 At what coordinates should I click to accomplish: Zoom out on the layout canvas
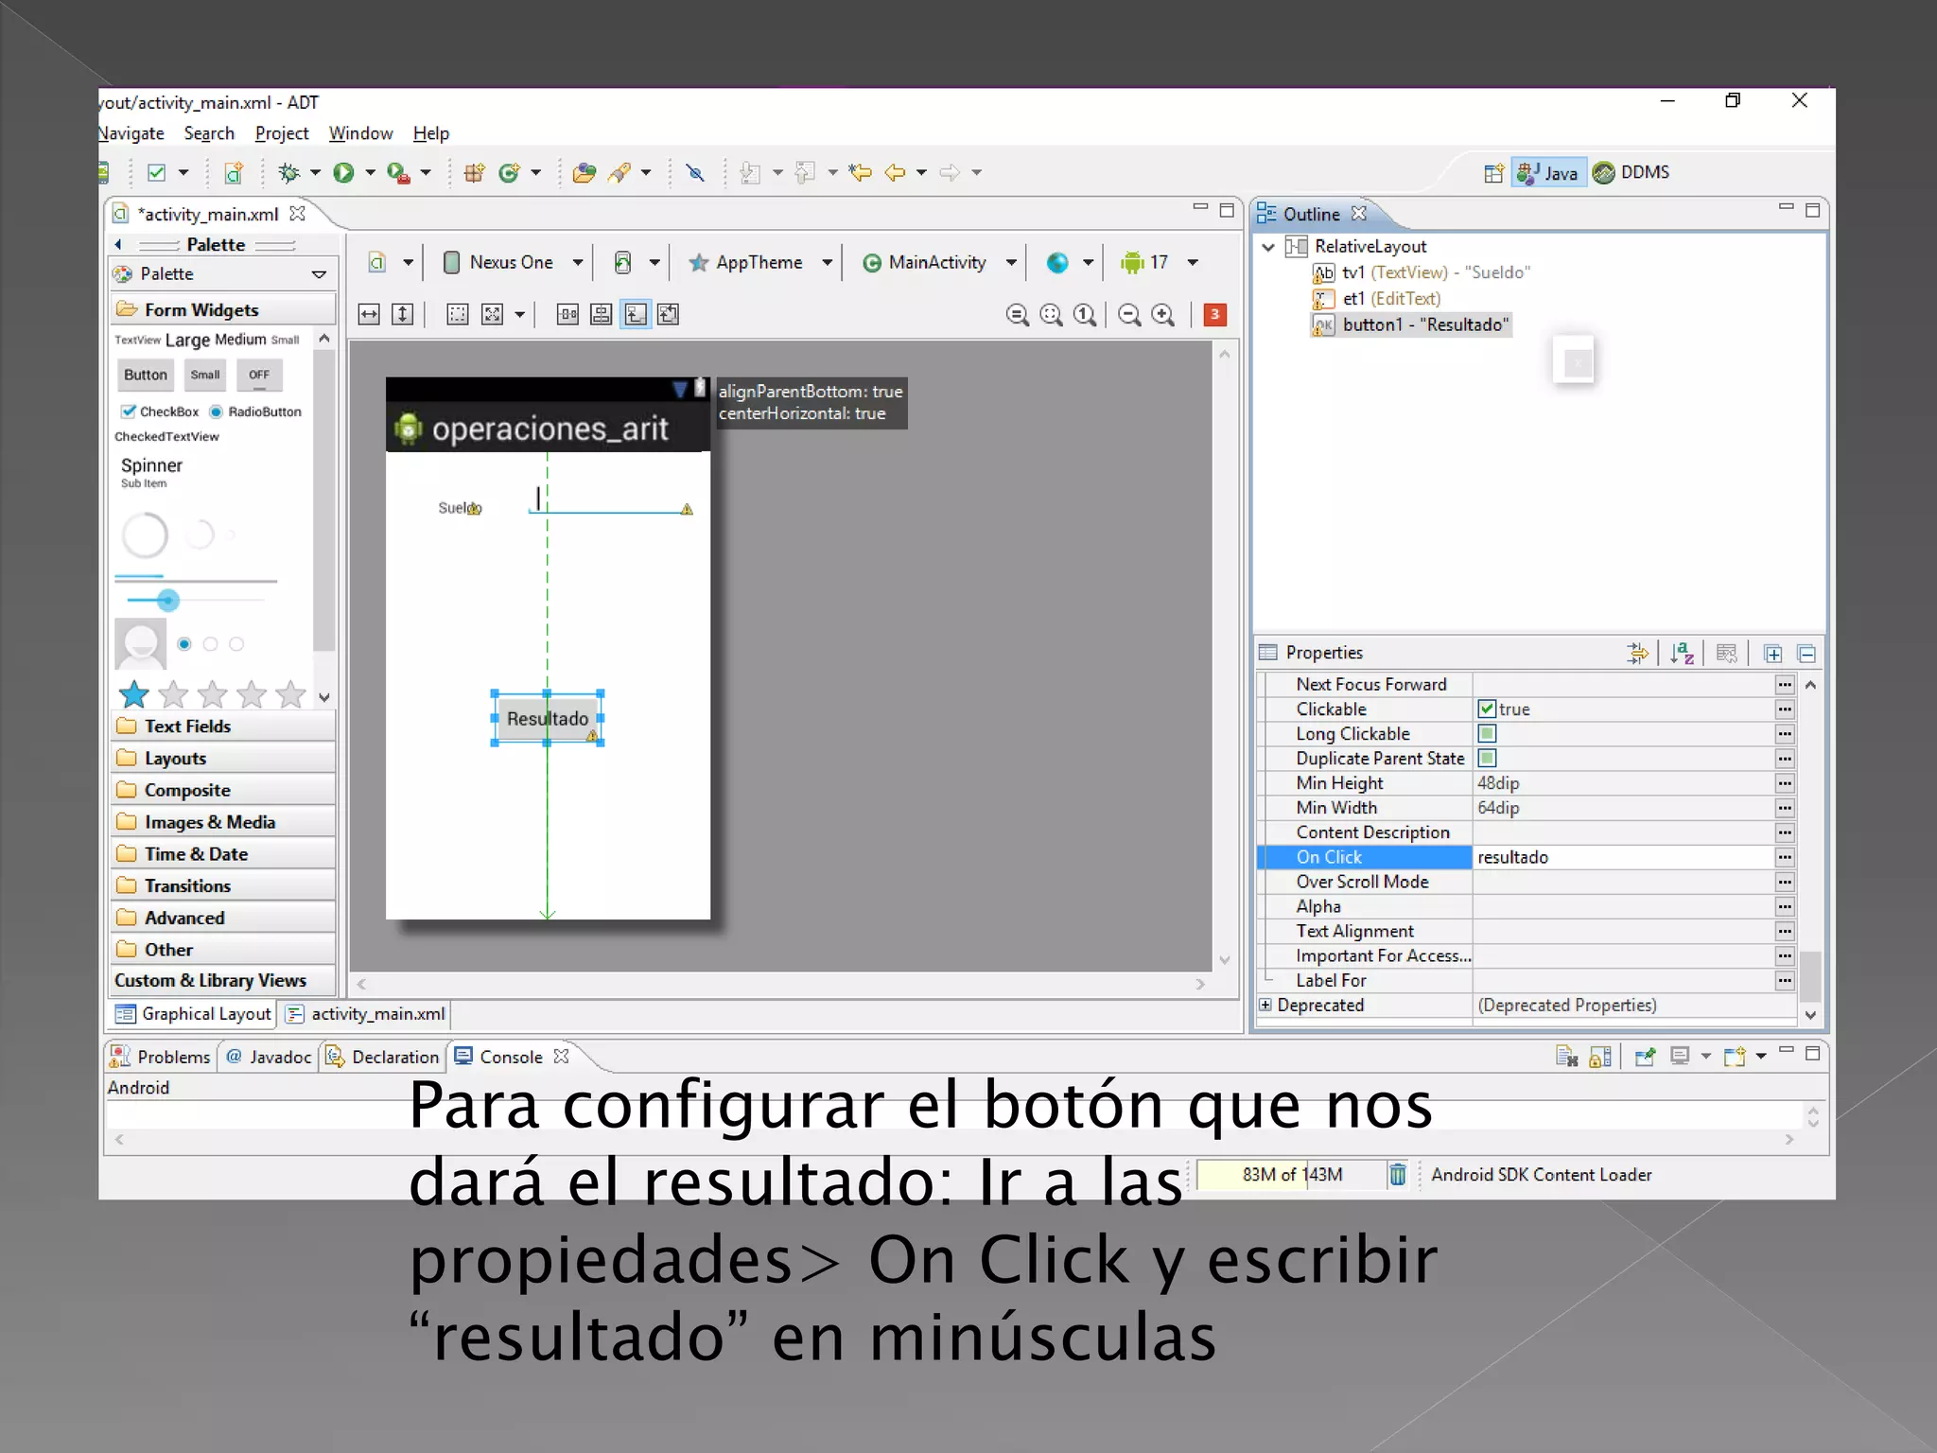tap(1129, 315)
